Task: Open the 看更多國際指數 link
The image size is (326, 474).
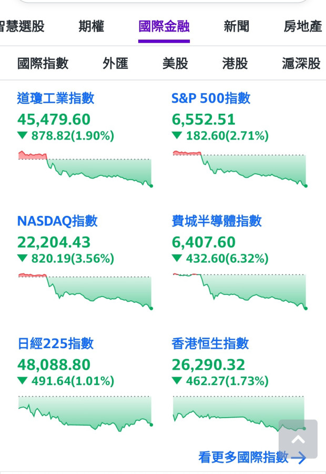Action: pos(243,457)
